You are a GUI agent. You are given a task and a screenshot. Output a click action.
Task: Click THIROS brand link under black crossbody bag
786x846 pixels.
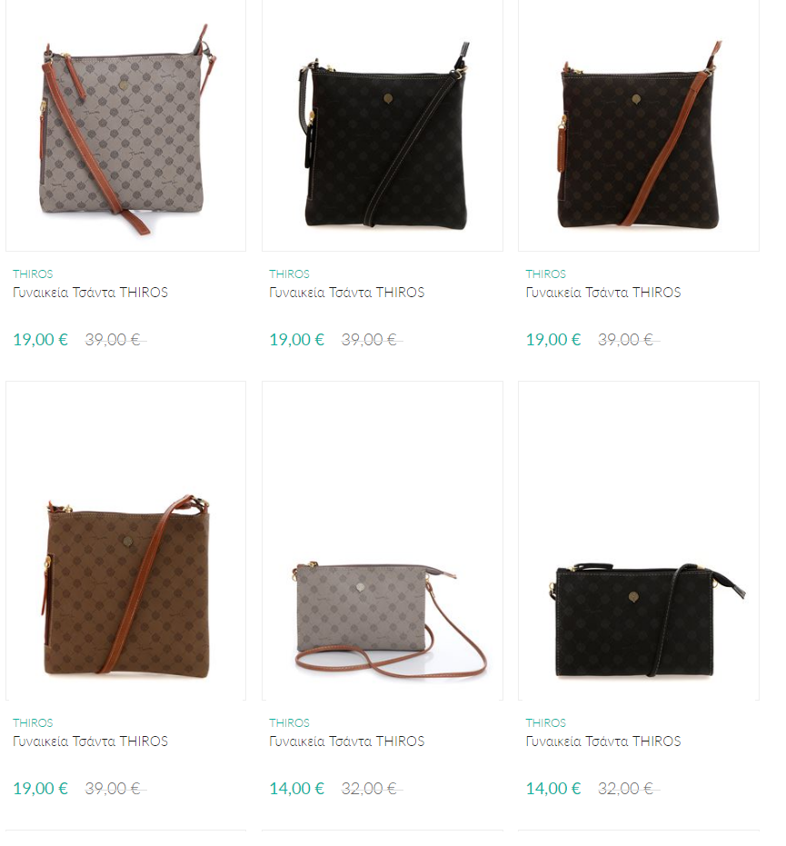[x=289, y=274]
